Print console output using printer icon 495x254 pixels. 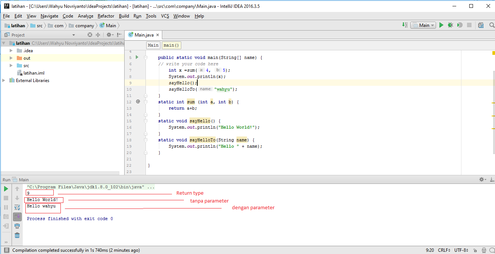(x=17, y=226)
